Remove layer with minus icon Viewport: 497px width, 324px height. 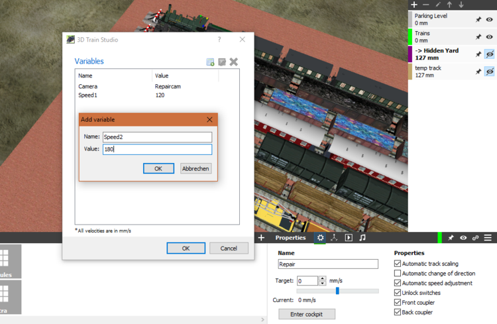click(x=426, y=5)
